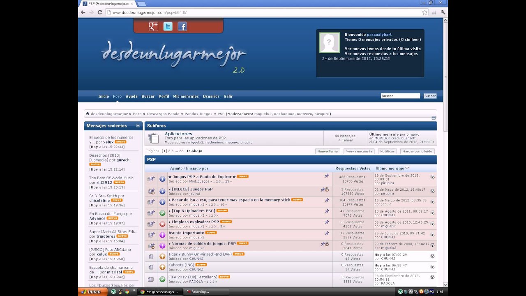Image resolution: width=526 pixels, height=296 pixels.
Task: Open the Twitter social icon
Action: (168, 26)
